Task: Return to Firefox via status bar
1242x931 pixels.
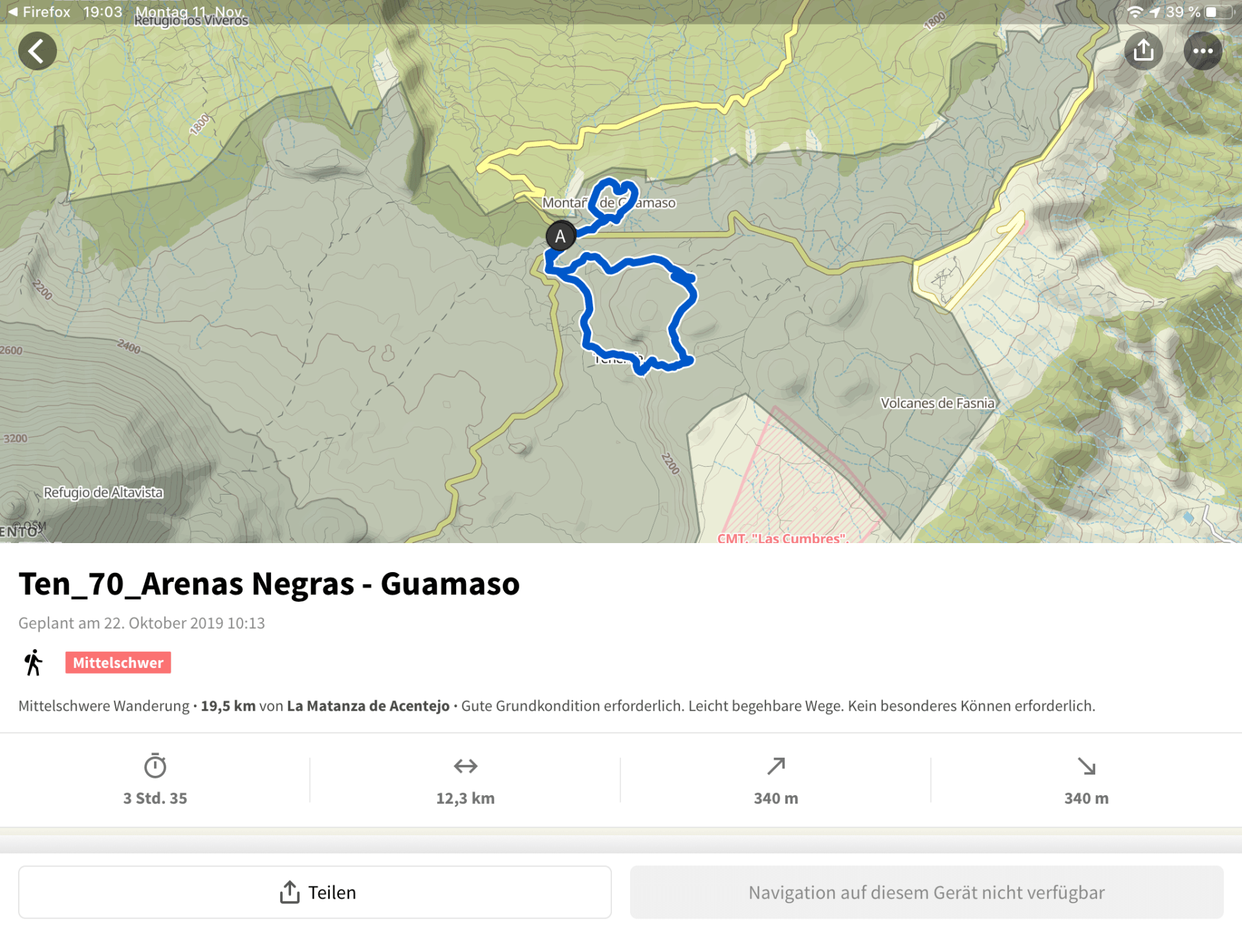Action: [39, 12]
